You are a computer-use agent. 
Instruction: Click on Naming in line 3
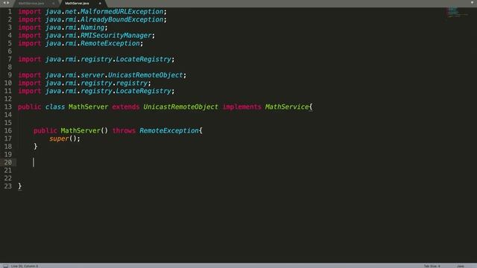92,28
